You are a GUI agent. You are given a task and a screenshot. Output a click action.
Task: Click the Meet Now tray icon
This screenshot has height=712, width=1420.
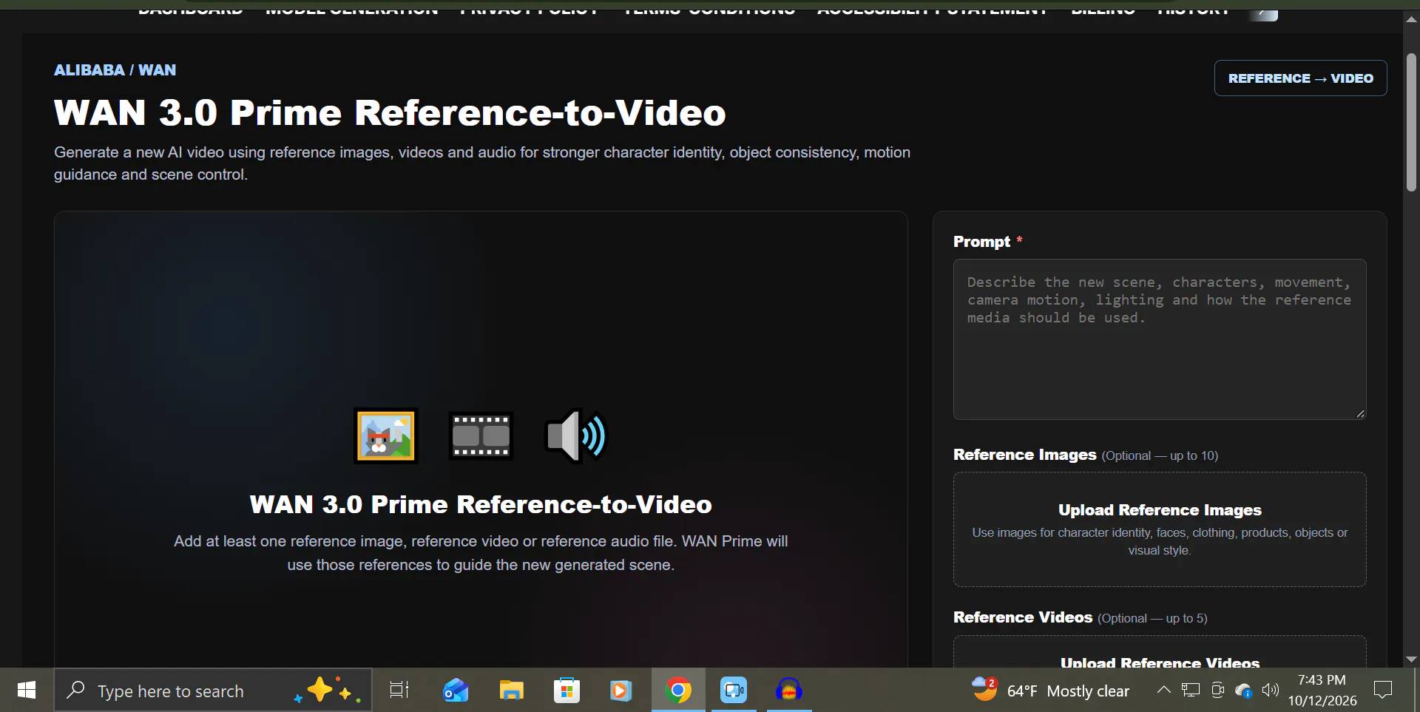tap(1217, 690)
